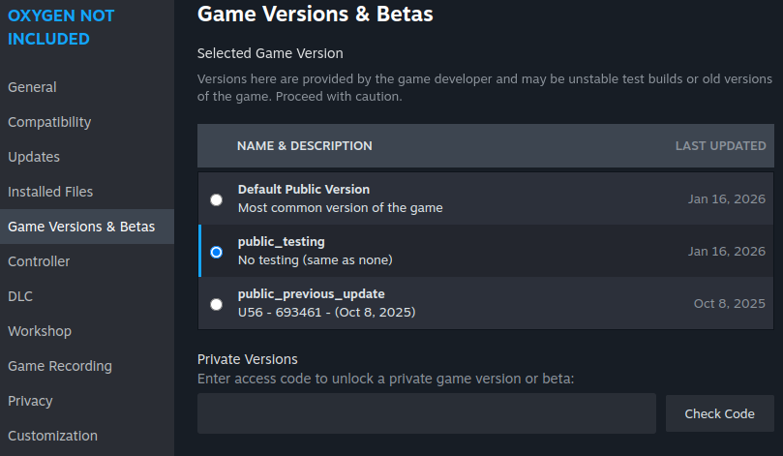Click the Selected Game Version heading
783x456 pixels.
click(x=270, y=53)
